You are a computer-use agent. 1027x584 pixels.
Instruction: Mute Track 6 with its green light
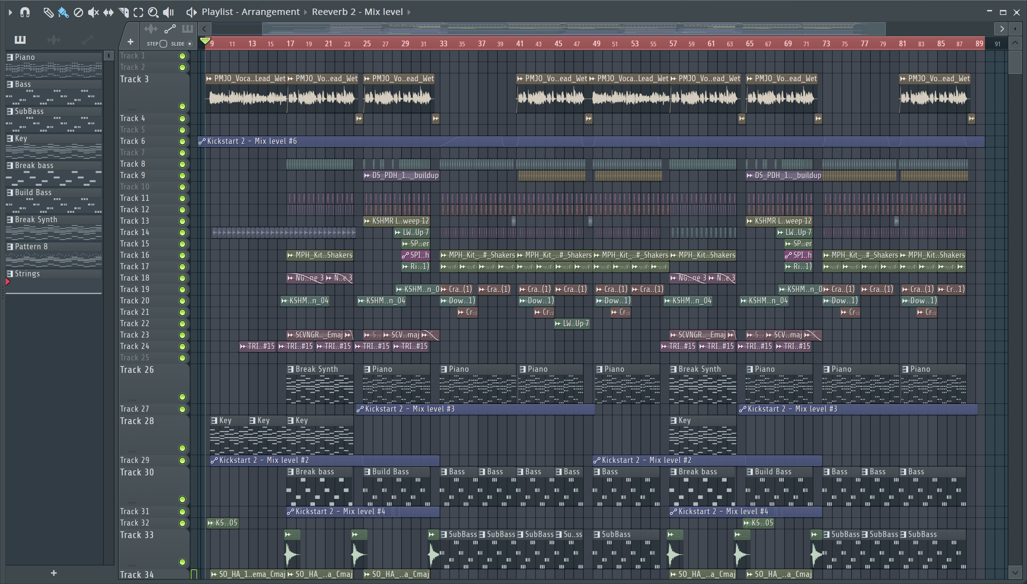[182, 142]
